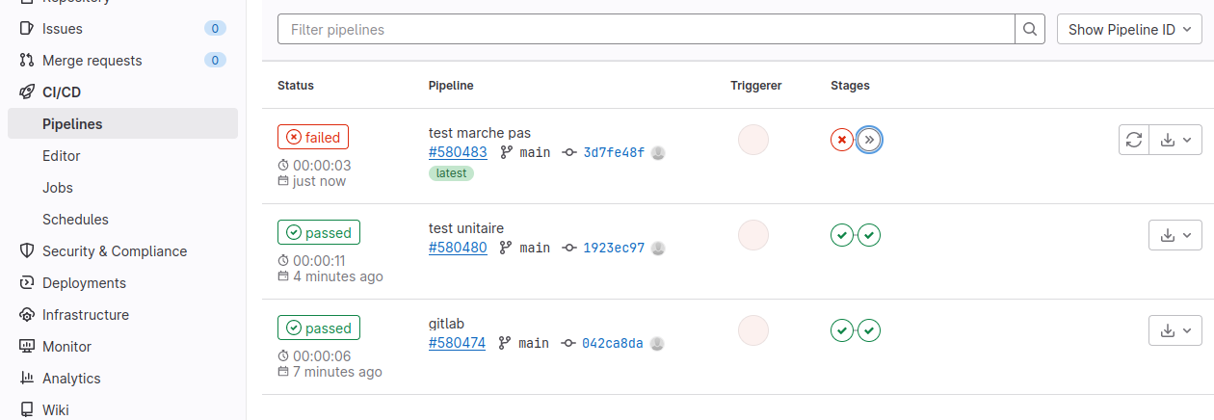Click the failed stage icon for pipeline #580483

(x=842, y=140)
